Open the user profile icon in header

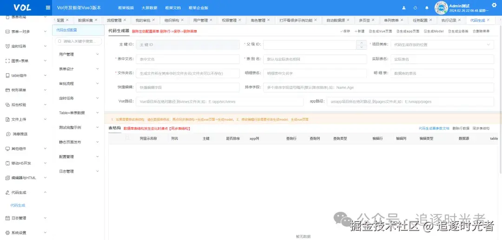[404, 8]
